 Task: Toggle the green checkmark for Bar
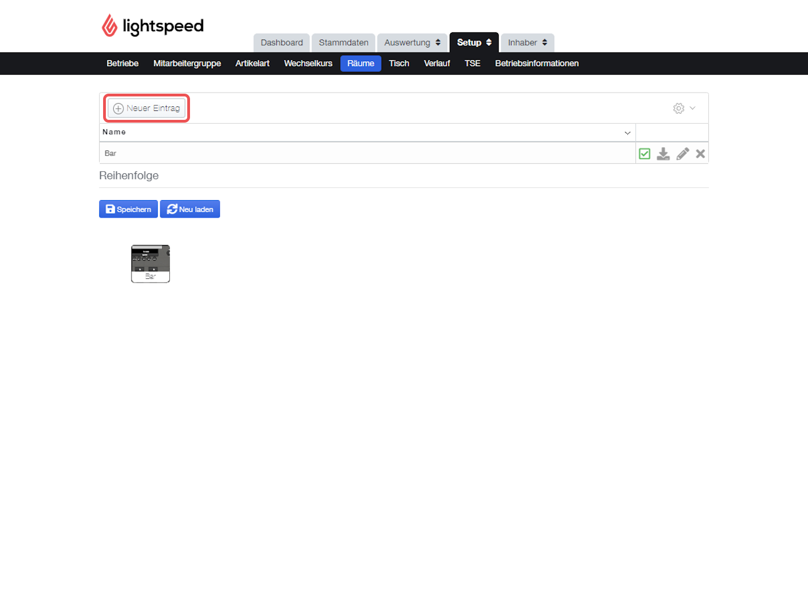(645, 154)
